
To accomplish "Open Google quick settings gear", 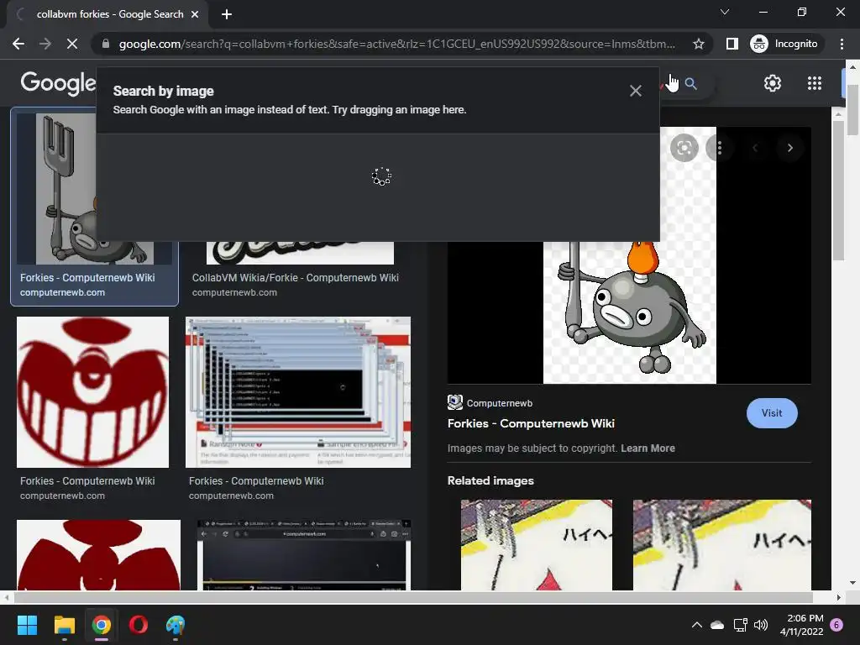I will pos(773,83).
